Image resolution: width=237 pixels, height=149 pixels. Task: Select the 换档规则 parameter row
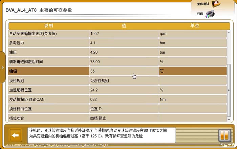48,81
